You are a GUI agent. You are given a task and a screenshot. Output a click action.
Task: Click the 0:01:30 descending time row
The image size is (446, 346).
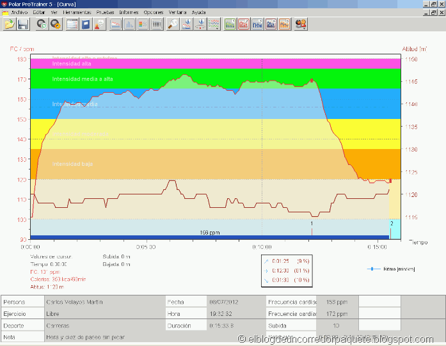click(x=287, y=280)
